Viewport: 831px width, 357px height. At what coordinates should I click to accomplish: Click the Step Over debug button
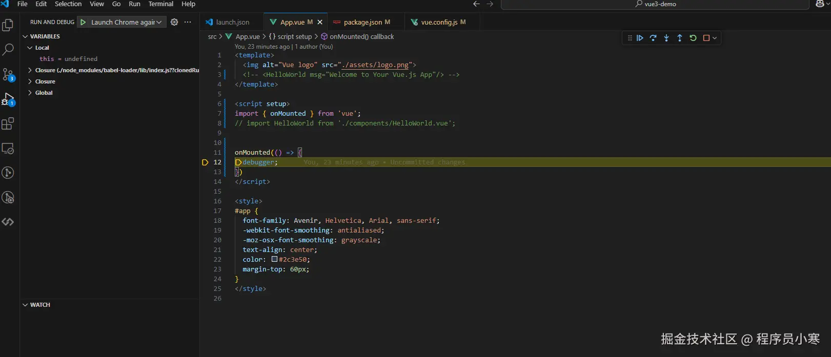point(653,38)
